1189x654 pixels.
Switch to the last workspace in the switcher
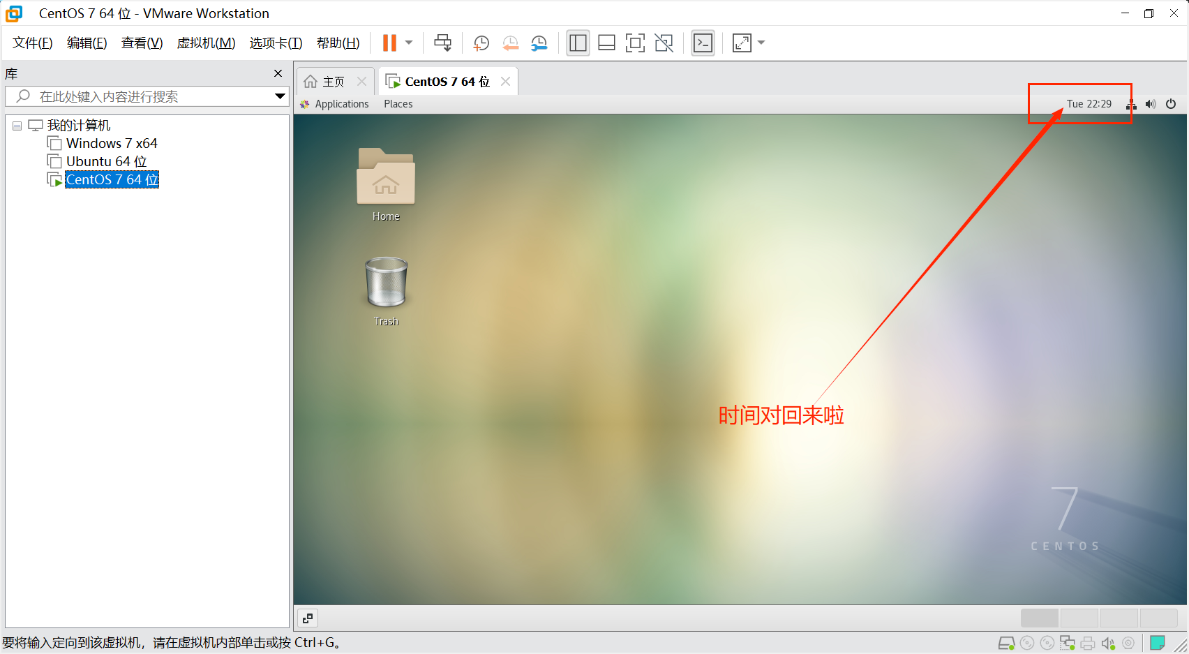click(x=1159, y=618)
